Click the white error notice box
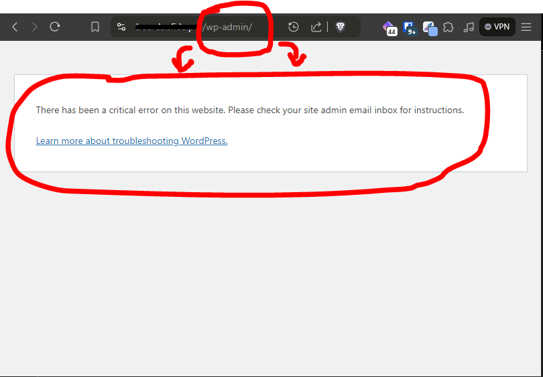The height and width of the screenshot is (377, 543). point(270,123)
